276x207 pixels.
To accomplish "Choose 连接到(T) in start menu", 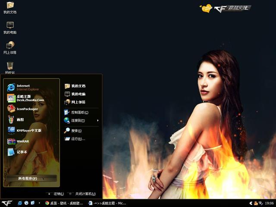I will [75, 121].
